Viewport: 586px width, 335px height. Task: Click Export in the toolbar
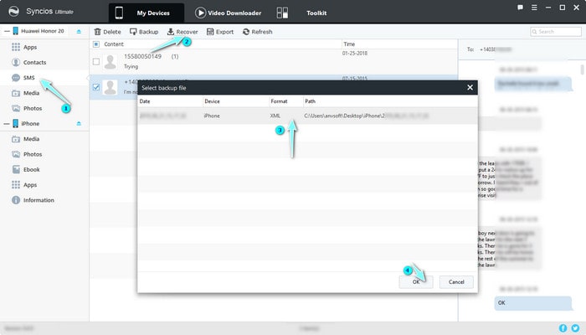(220, 32)
